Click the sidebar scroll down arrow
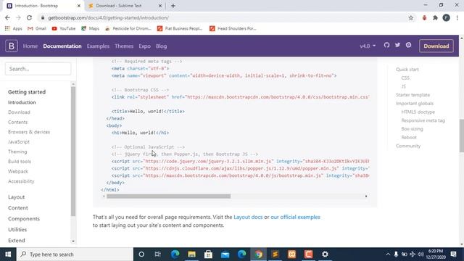This screenshot has width=464, height=261. (73, 241)
